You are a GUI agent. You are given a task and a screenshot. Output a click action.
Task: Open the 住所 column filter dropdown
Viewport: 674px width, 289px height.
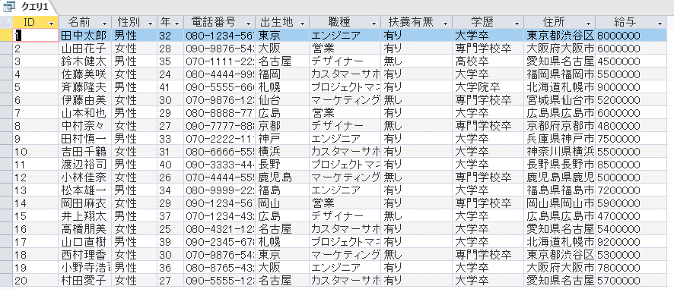coord(589,23)
